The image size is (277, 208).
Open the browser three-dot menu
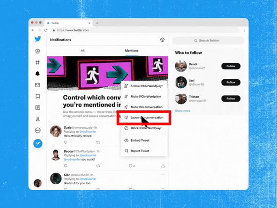tap(244, 30)
